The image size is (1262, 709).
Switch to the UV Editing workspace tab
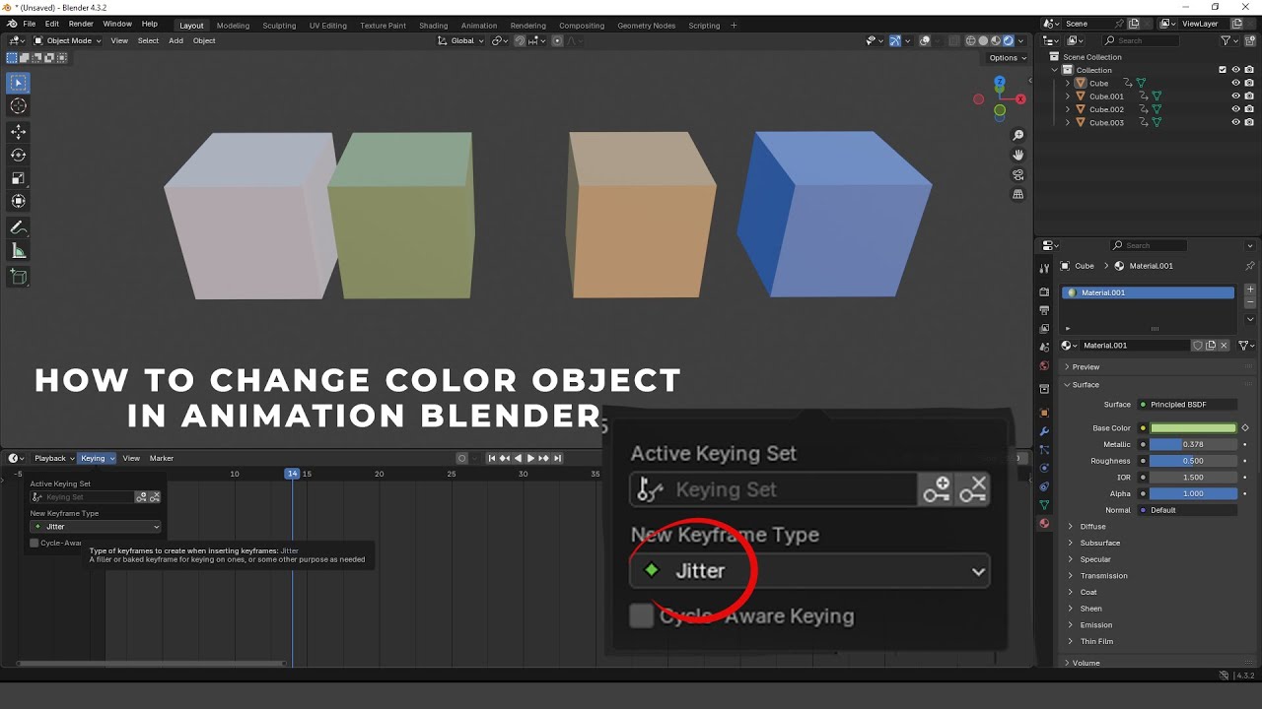click(327, 26)
